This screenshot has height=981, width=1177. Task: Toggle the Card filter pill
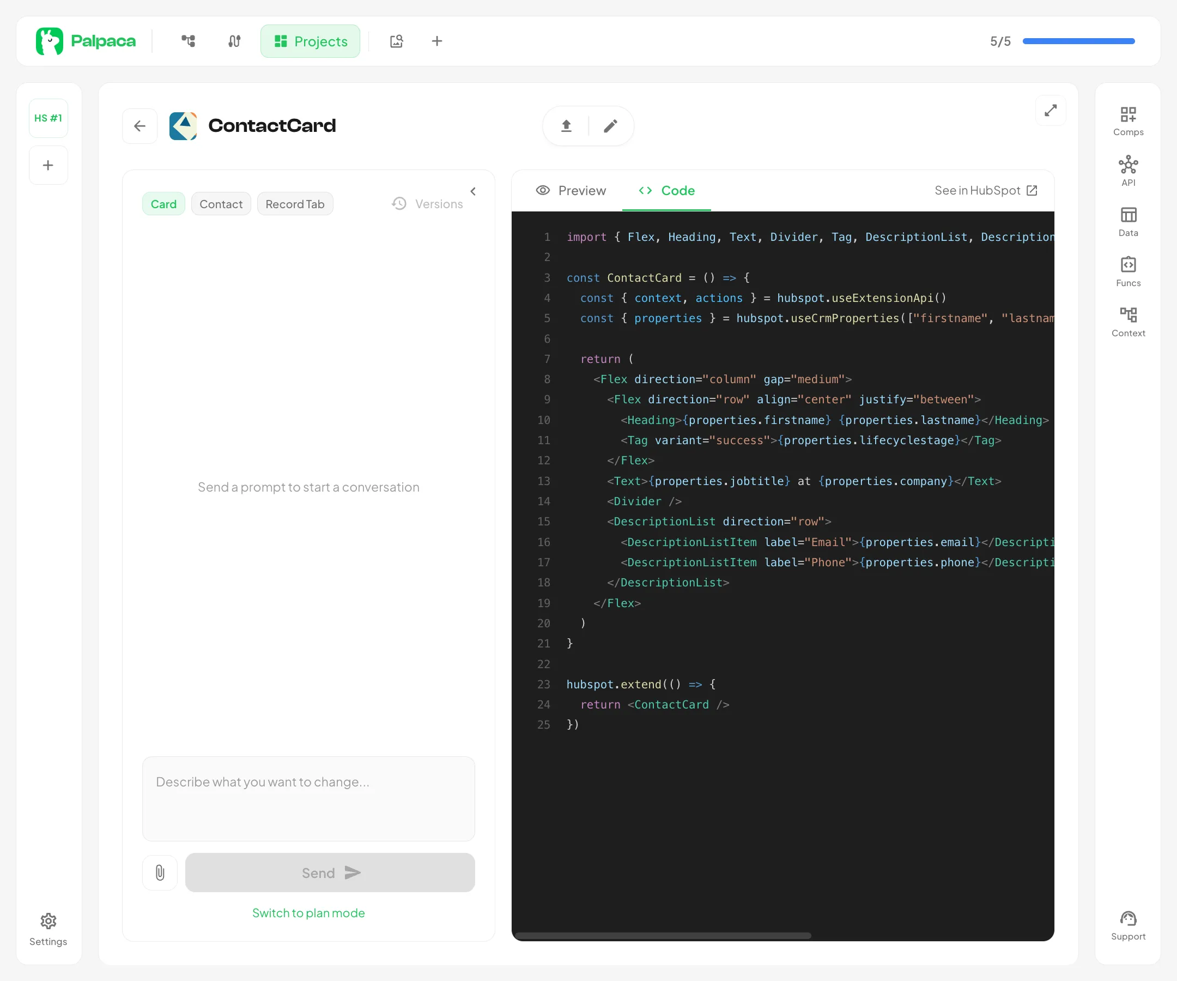[163, 203]
